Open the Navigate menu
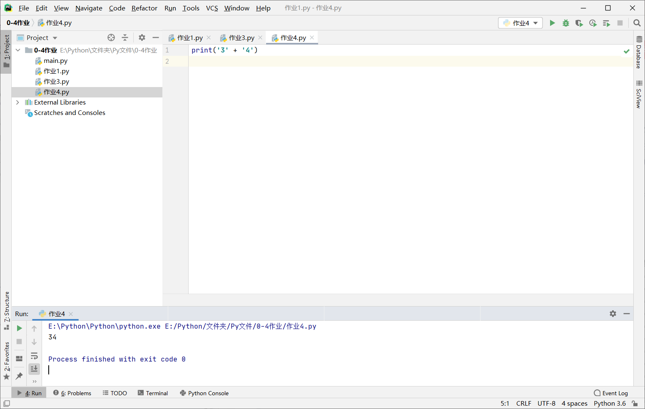Screen dimensions: 645x409 point(89,8)
